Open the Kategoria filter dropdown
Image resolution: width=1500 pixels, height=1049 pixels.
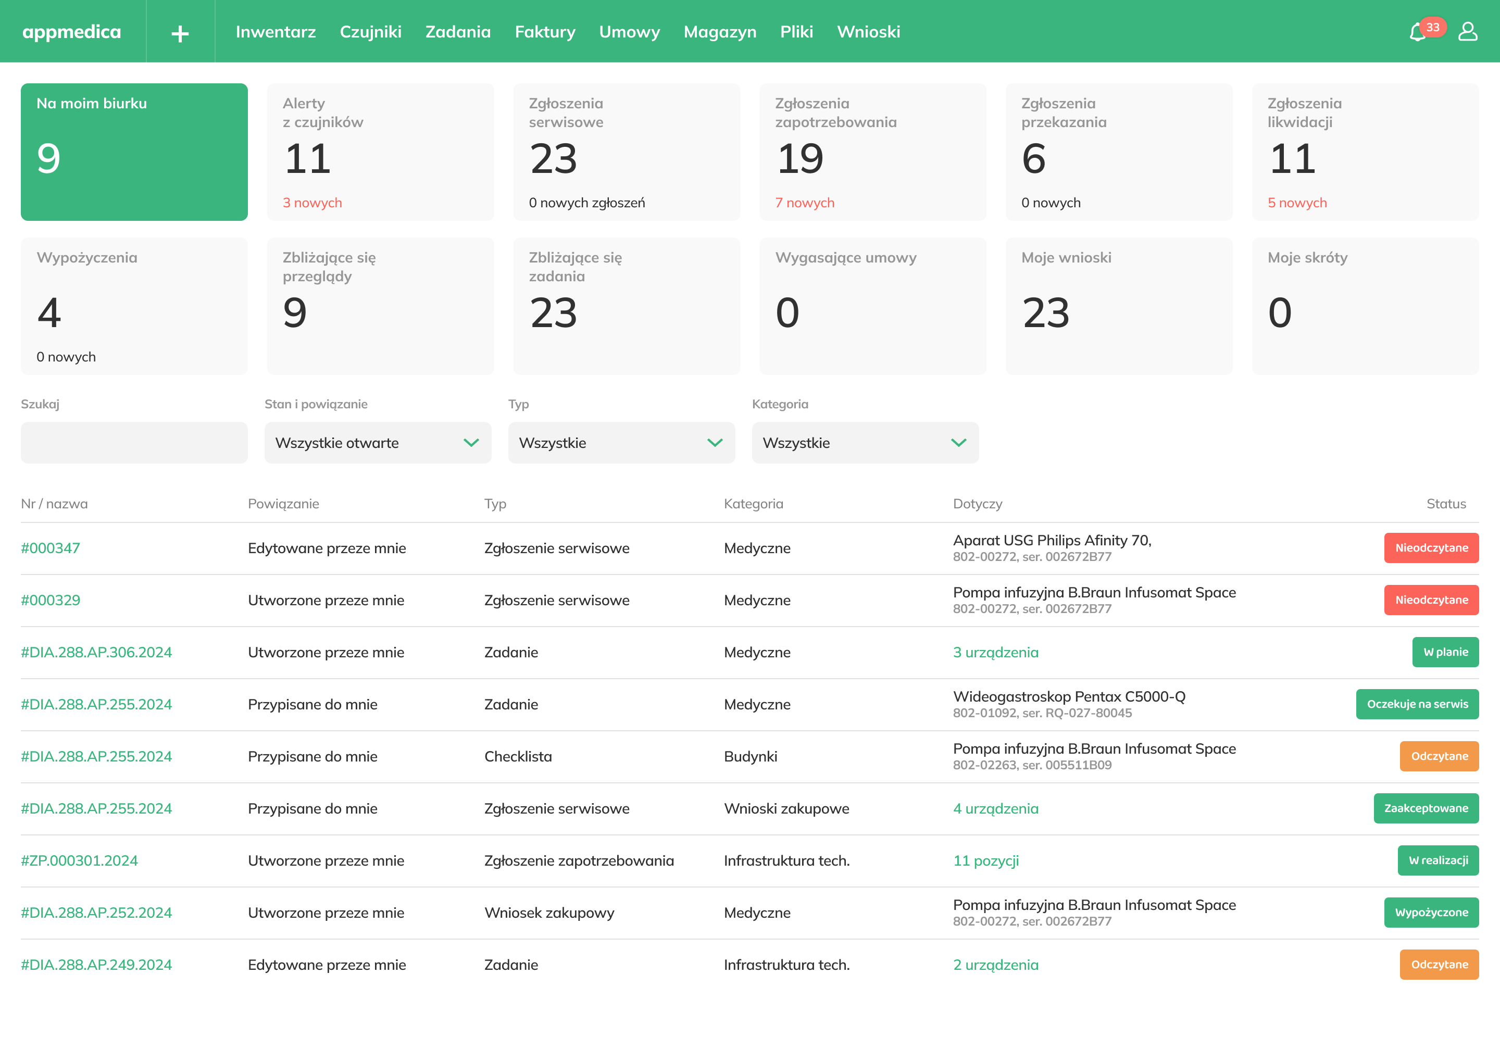pyautogui.click(x=865, y=443)
